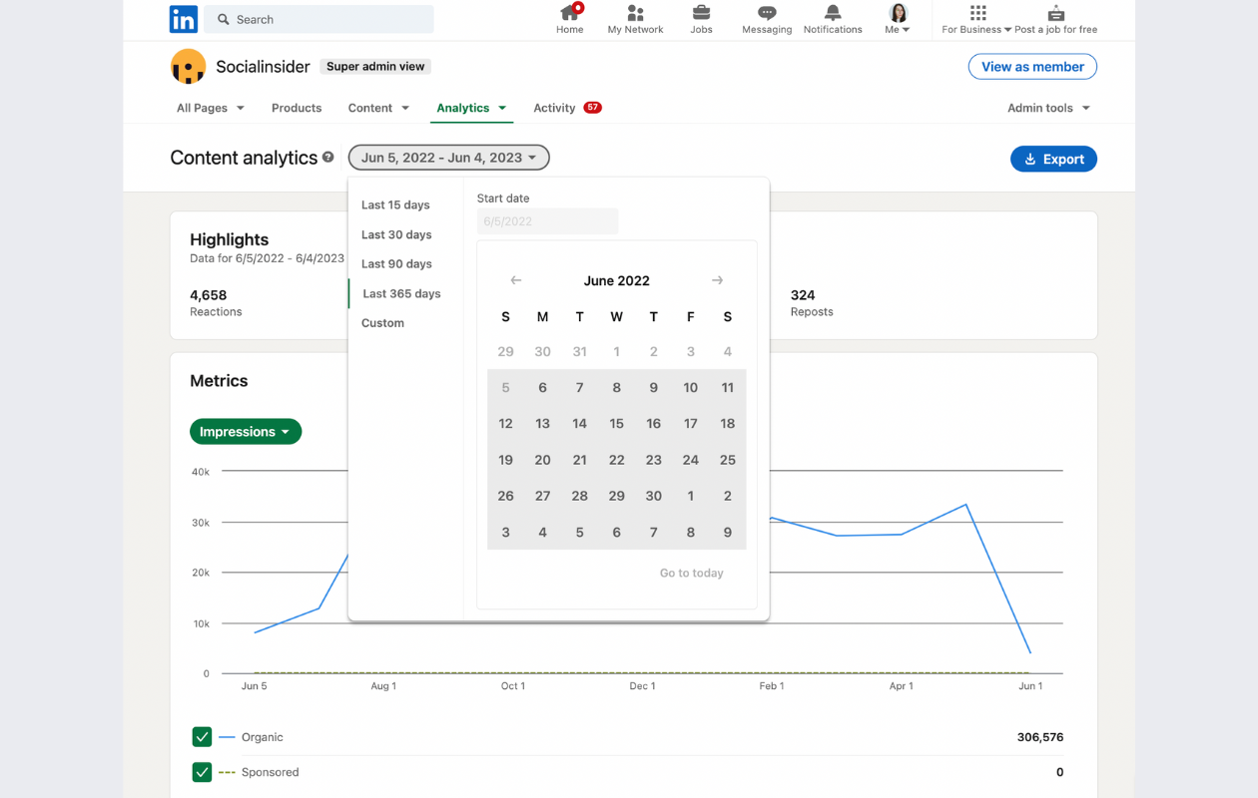Open the Me profile avatar menu

click(x=899, y=19)
